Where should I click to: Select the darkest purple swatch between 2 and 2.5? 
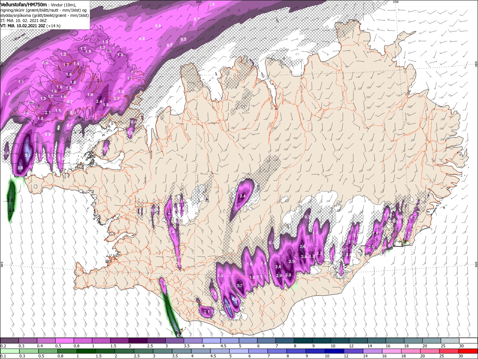[138, 341]
